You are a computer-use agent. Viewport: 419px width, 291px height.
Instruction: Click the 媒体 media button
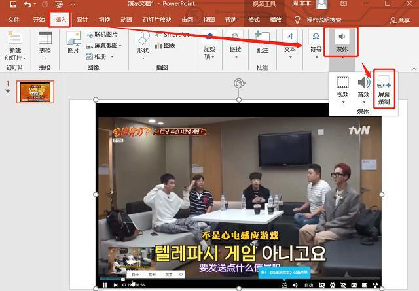pyautogui.click(x=342, y=43)
